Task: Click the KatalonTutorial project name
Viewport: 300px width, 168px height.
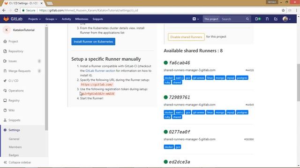Action: click(x=24, y=30)
